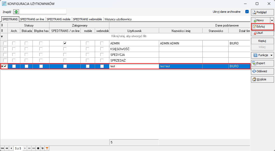
Task: Tick the selection checkbox for KSIĘGOWOŚĆ row
Action: [x=5, y=49]
